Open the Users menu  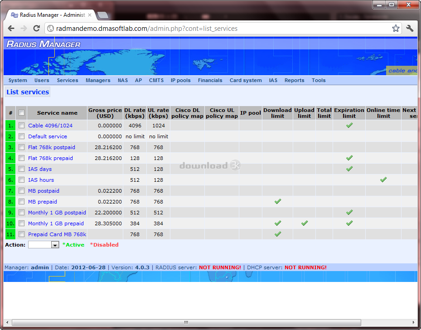point(42,80)
